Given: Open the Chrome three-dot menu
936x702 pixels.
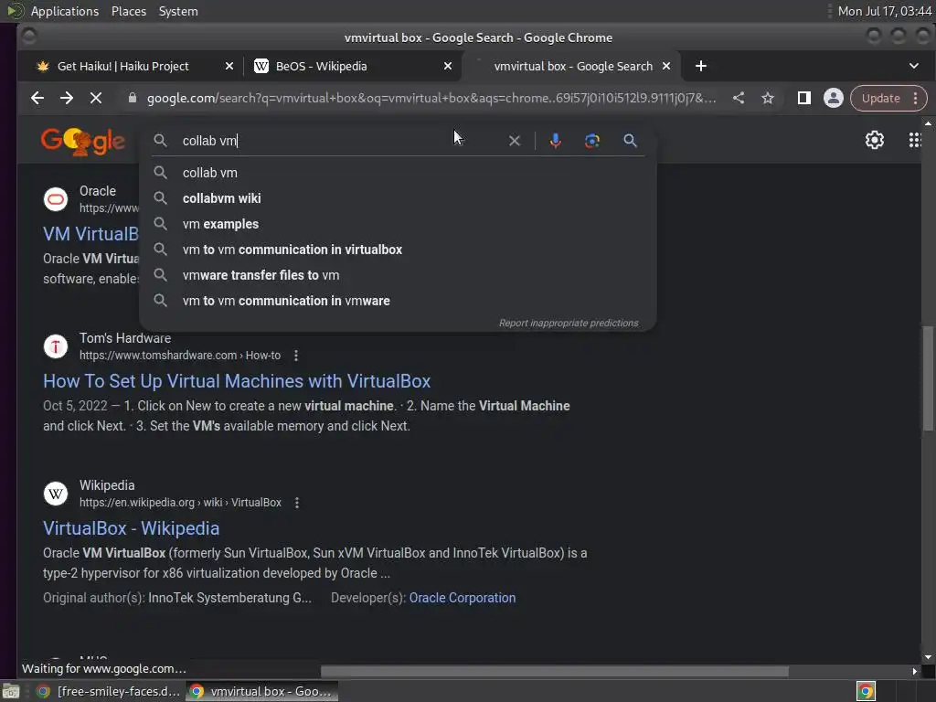Looking at the screenshot, I should 916,98.
